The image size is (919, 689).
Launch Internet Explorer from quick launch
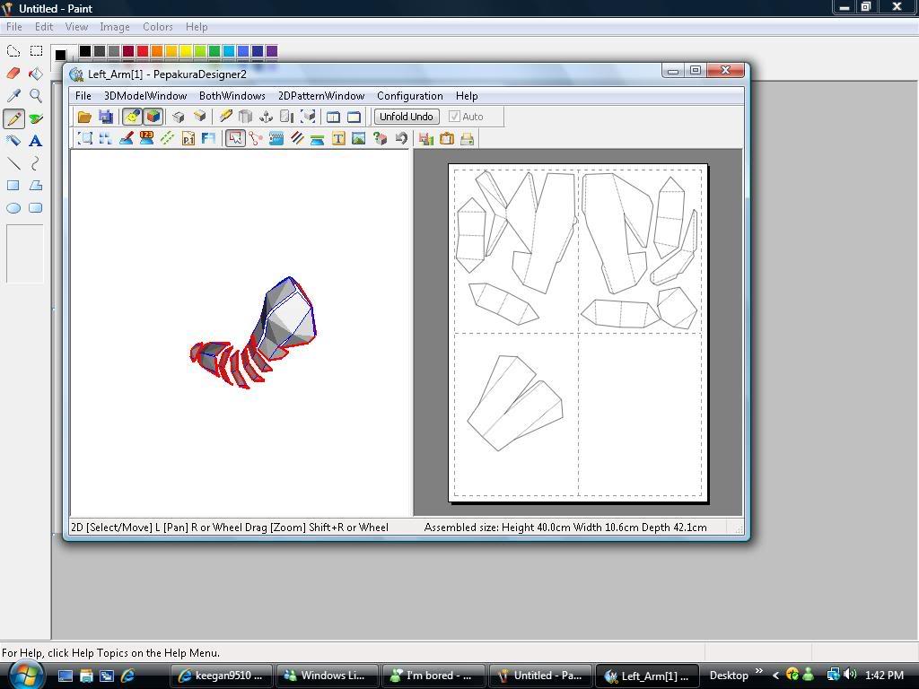click(127, 676)
